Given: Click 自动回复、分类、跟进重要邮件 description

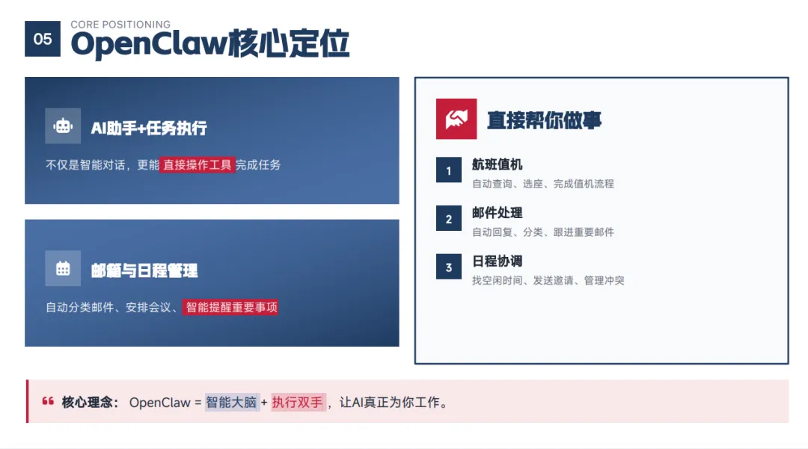Looking at the screenshot, I should click(x=543, y=232).
